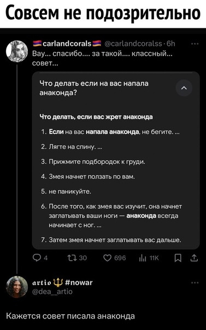Screen dimensions: 206x330
Task: Bookmark the carlandcorals tweet
Action: pos(178,257)
